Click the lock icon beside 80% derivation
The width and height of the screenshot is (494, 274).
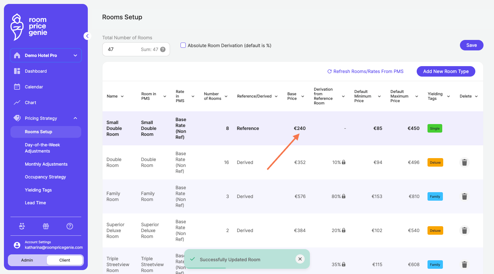pos(344,196)
